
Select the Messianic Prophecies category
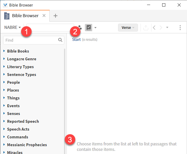27,145
